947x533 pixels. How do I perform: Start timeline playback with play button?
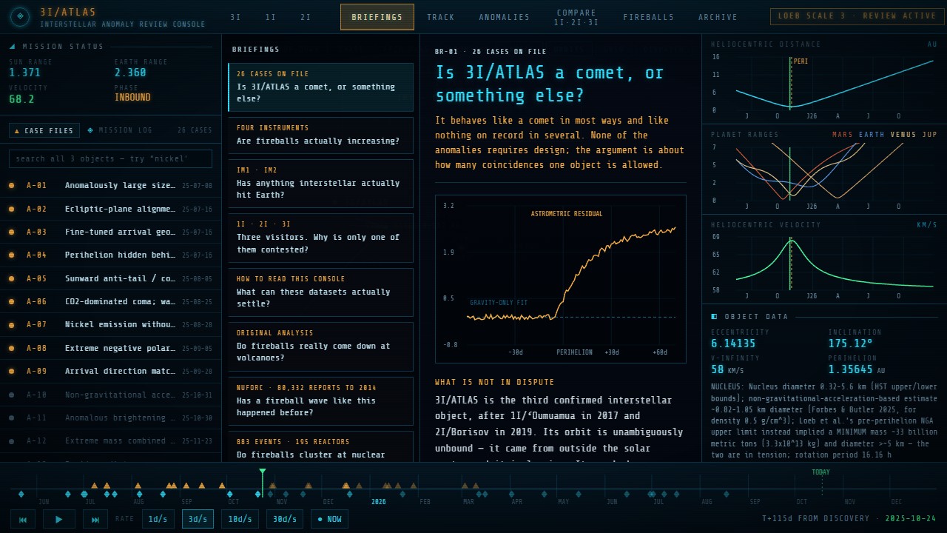point(59,519)
